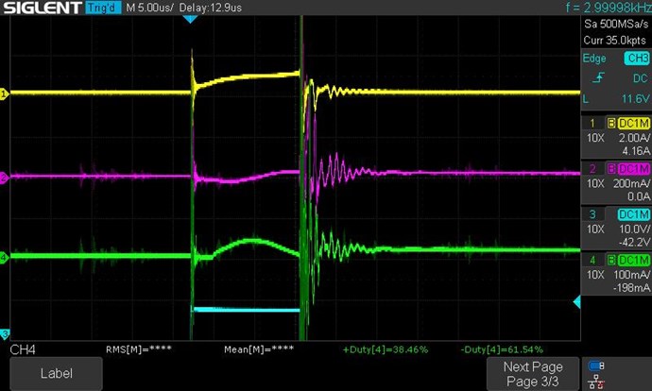Viewport: 652px width, 391px height.
Task: Click channel 4 100mA/ scale value
Action: click(x=631, y=275)
